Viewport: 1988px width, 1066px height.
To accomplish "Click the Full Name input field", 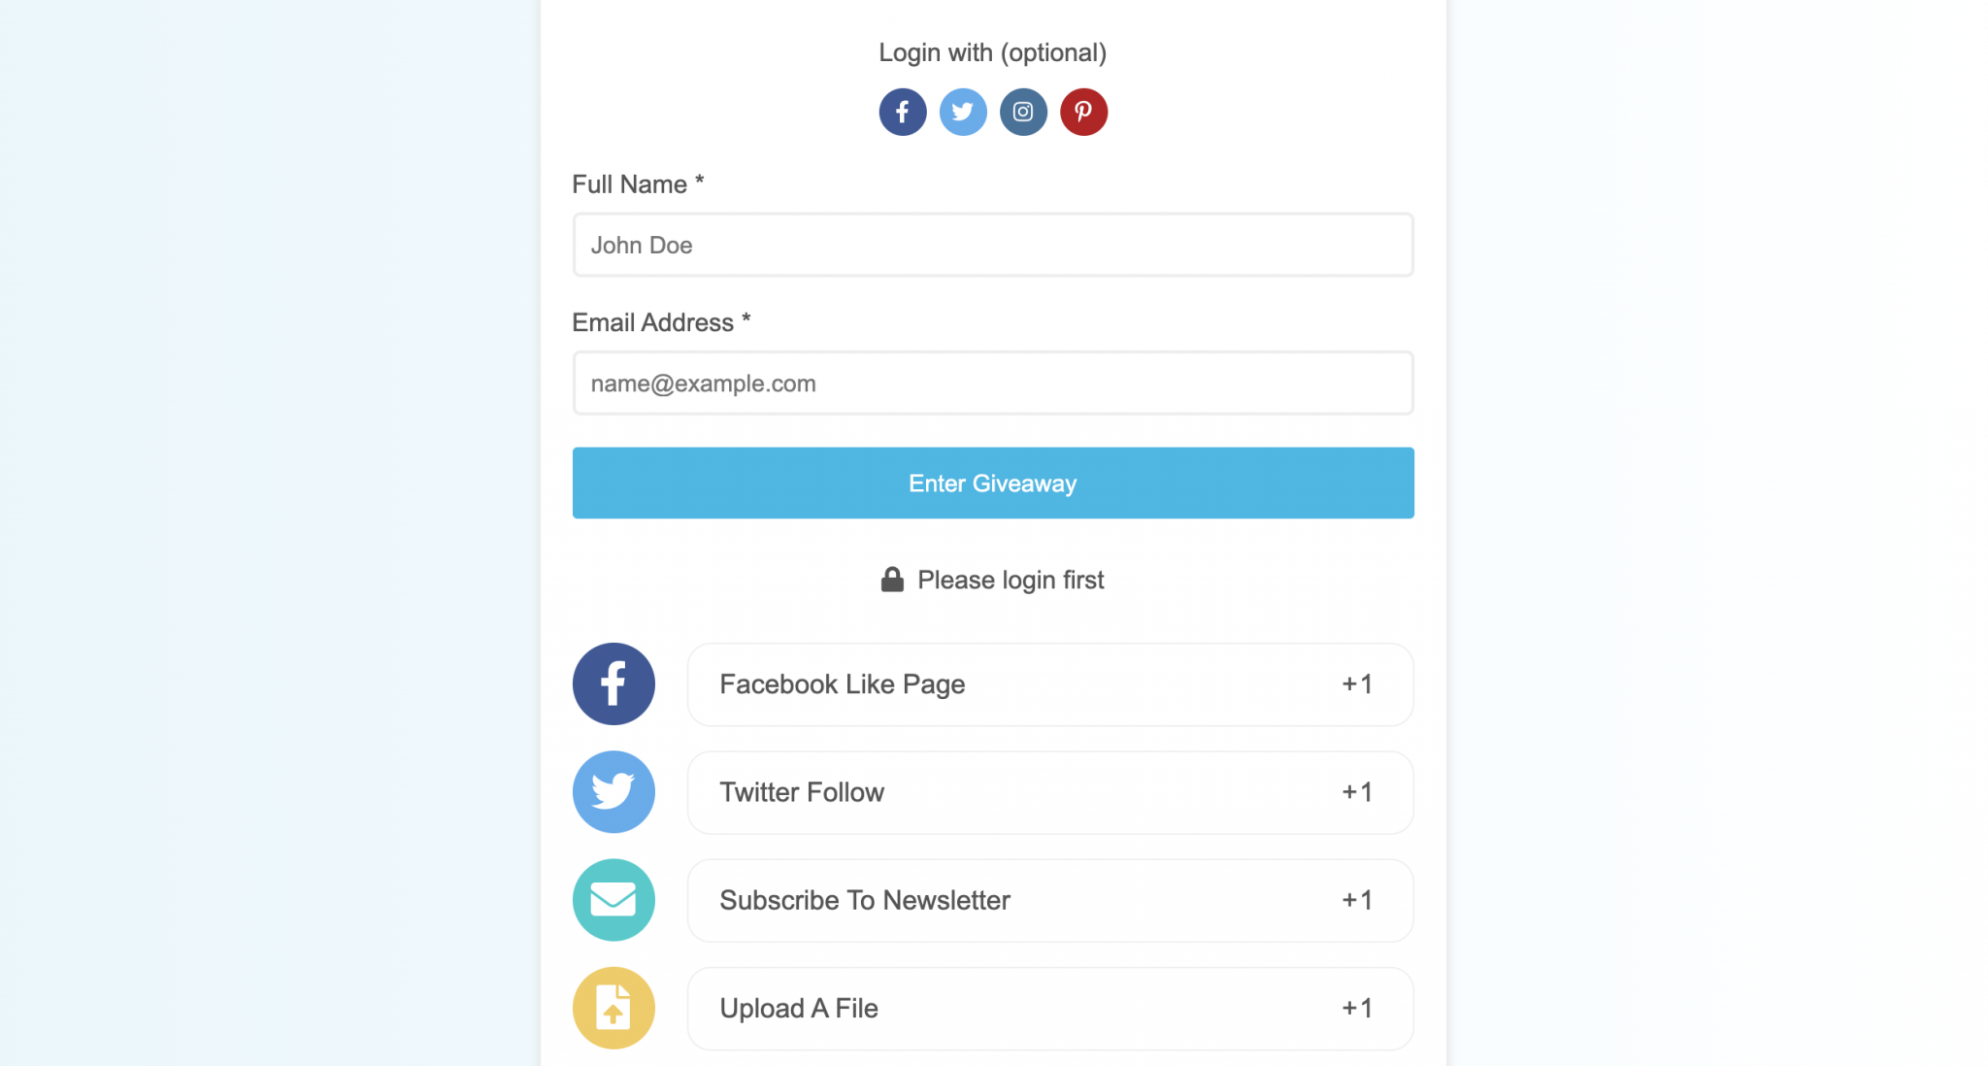I will [x=992, y=245].
